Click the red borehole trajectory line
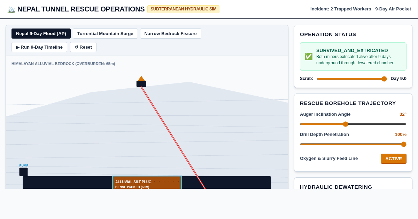This screenshot has height=219, width=418. pyautogui.click(x=173, y=138)
